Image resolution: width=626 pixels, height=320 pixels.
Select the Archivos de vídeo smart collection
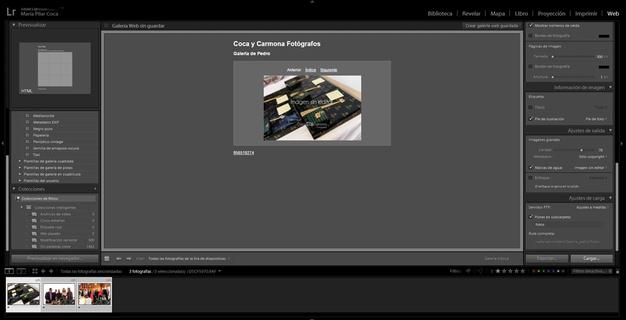(55, 214)
